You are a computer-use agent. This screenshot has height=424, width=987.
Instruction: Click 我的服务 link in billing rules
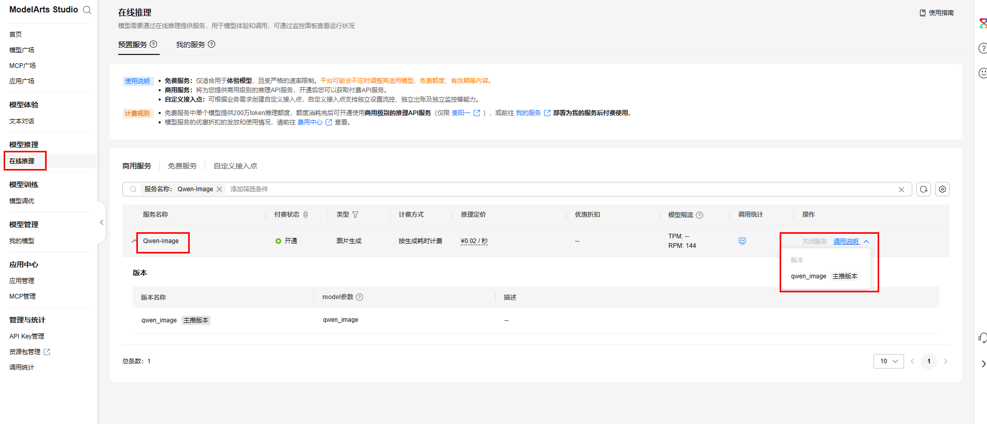point(528,113)
